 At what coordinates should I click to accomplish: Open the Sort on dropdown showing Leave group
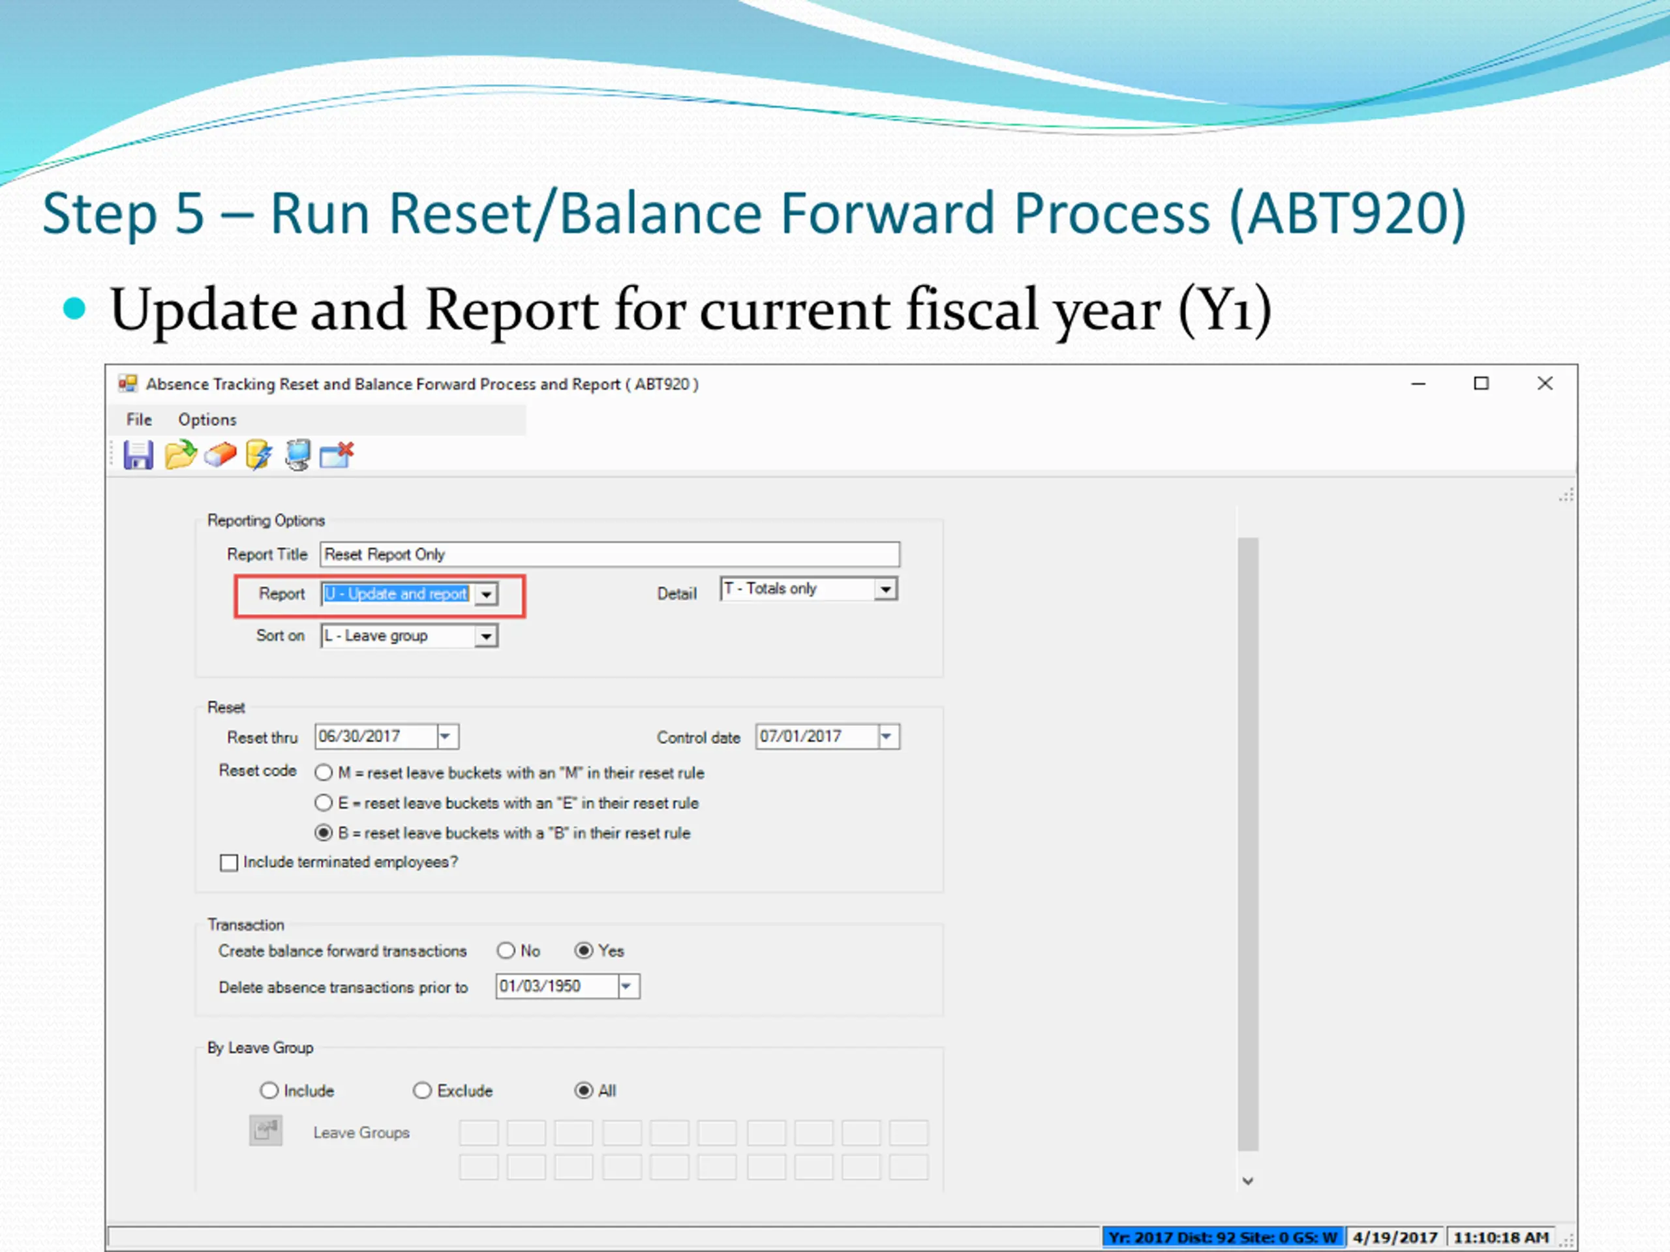pos(486,636)
